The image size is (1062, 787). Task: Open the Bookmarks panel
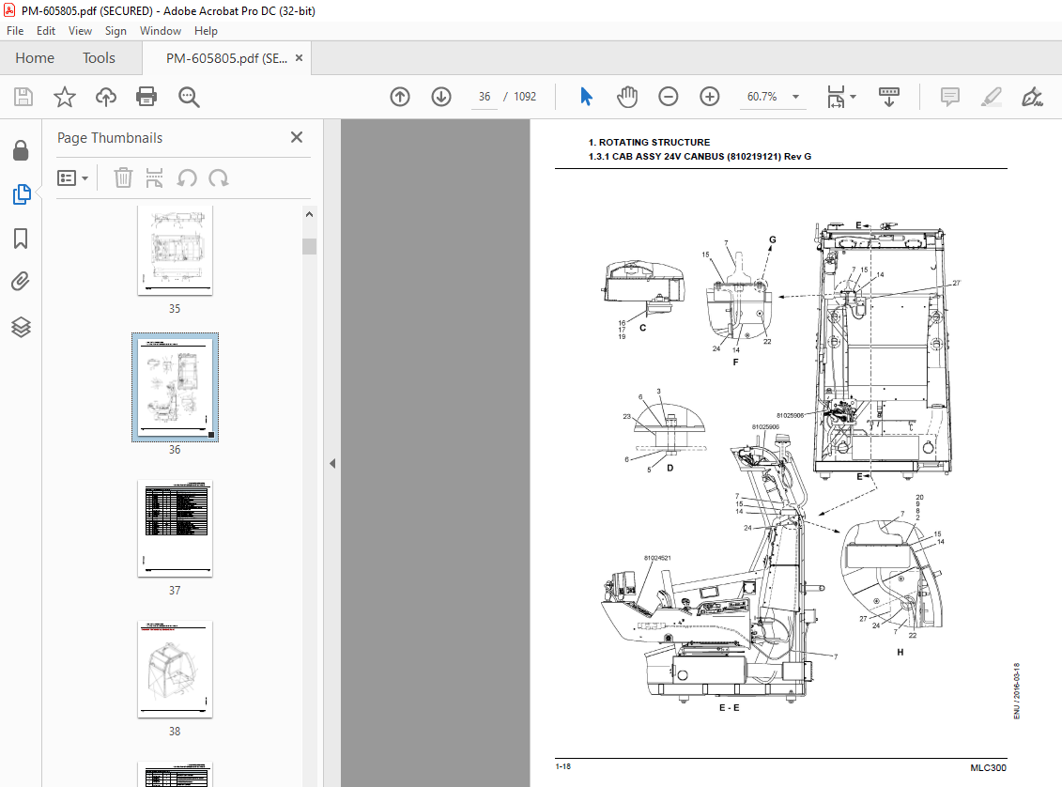tap(21, 239)
